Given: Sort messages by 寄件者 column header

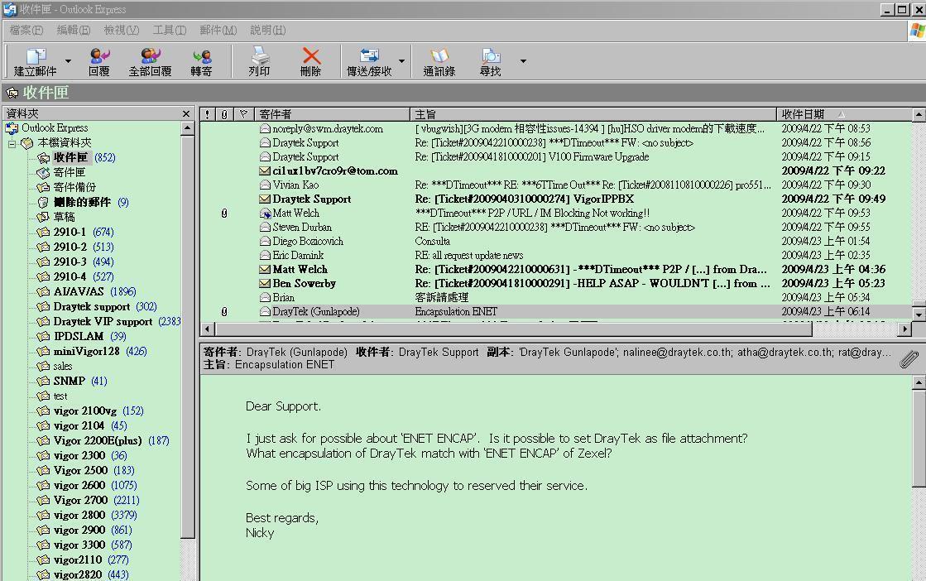Looking at the screenshot, I should (332, 114).
